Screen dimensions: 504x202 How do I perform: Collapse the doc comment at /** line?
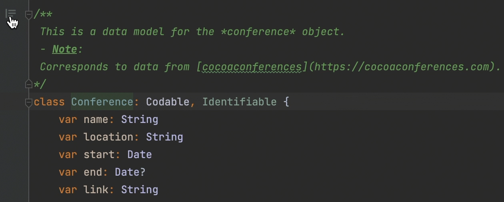(28, 15)
